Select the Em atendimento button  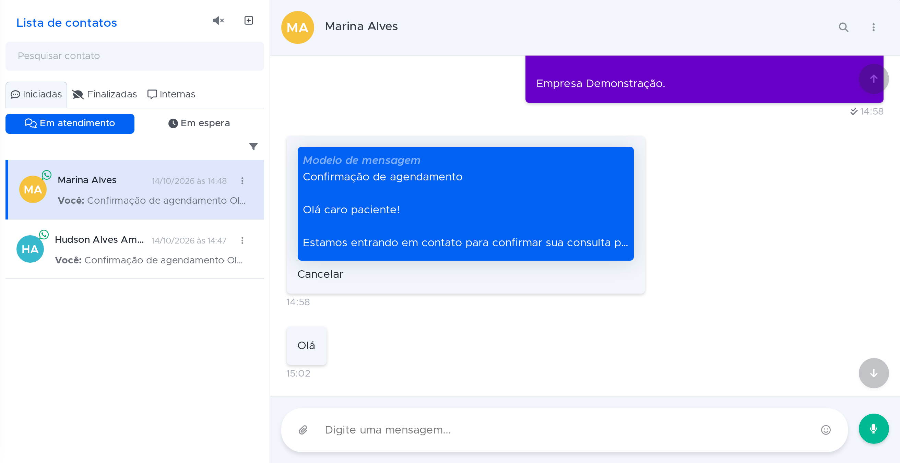(x=70, y=123)
